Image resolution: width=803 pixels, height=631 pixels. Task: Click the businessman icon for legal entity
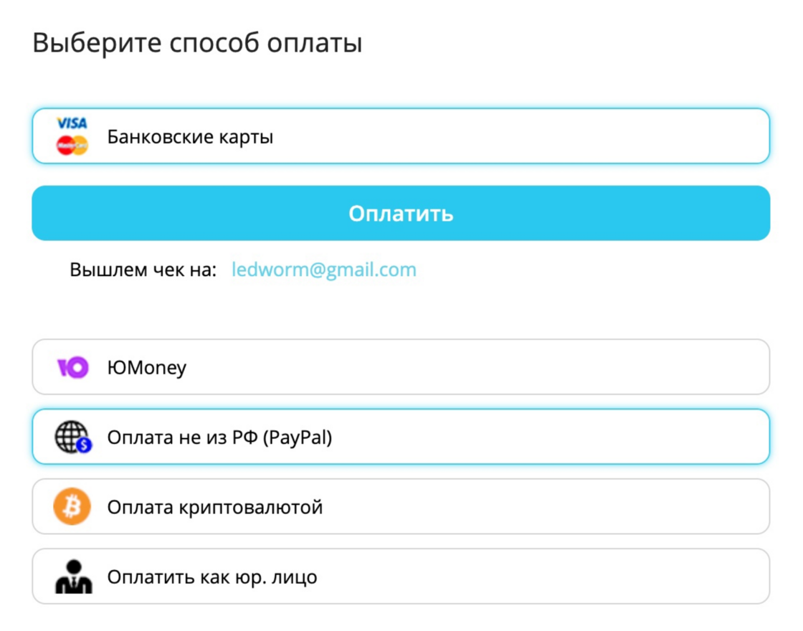[73, 577]
